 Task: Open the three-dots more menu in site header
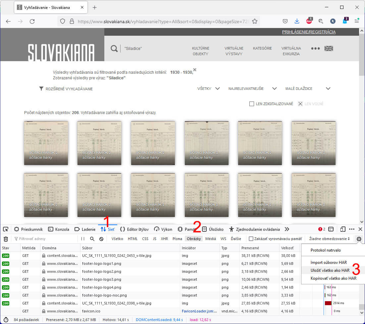(x=315, y=49)
